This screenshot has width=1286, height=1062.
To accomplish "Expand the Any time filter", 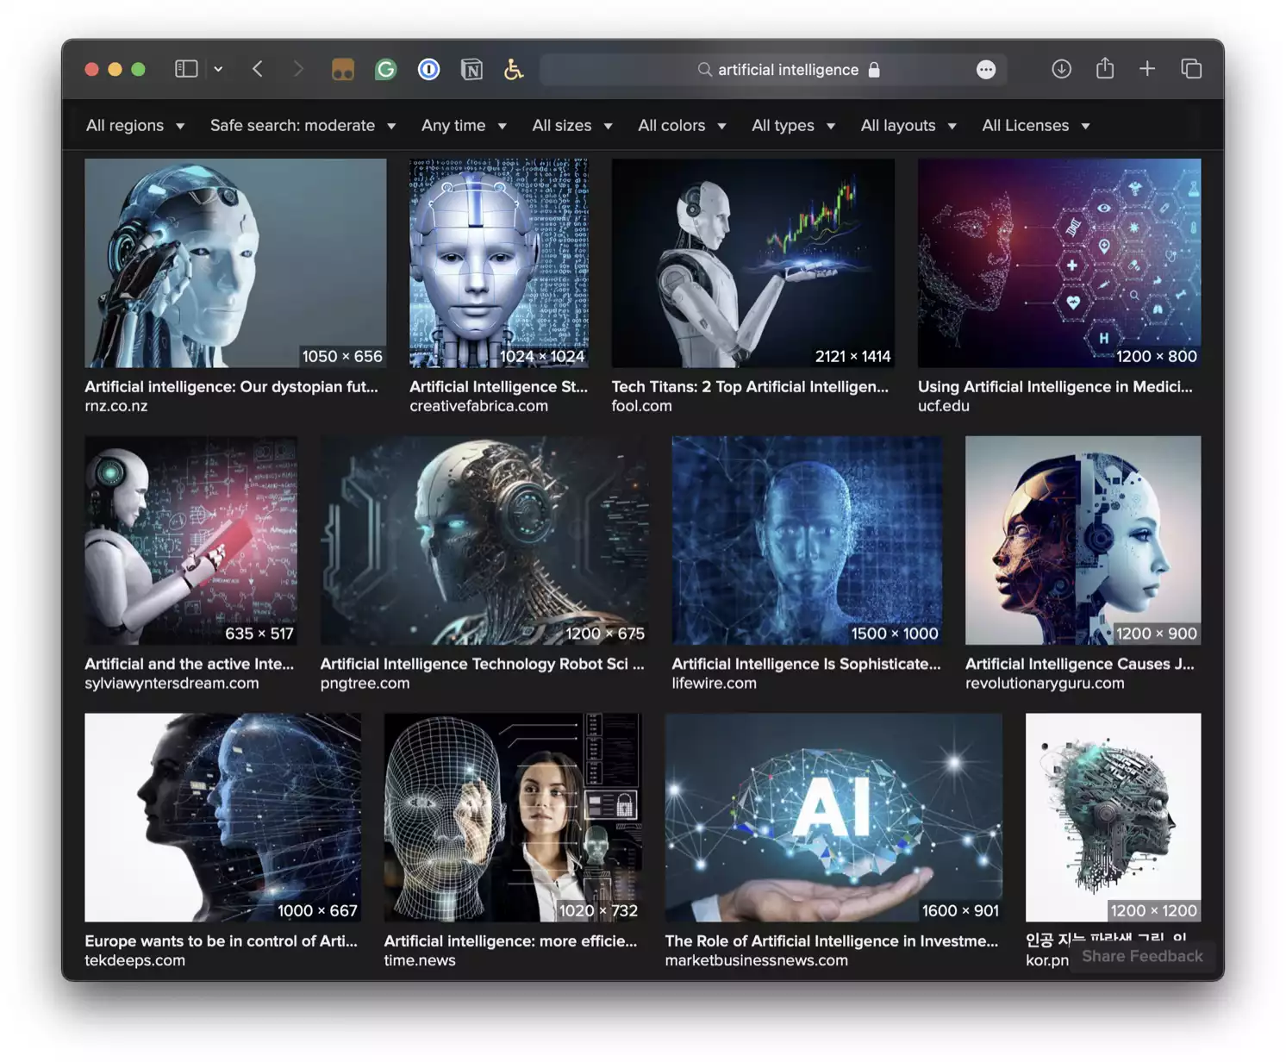I will click(464, 126).
